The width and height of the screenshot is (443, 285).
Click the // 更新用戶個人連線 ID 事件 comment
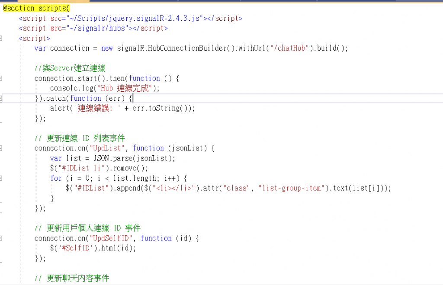[x=87, y=228]
